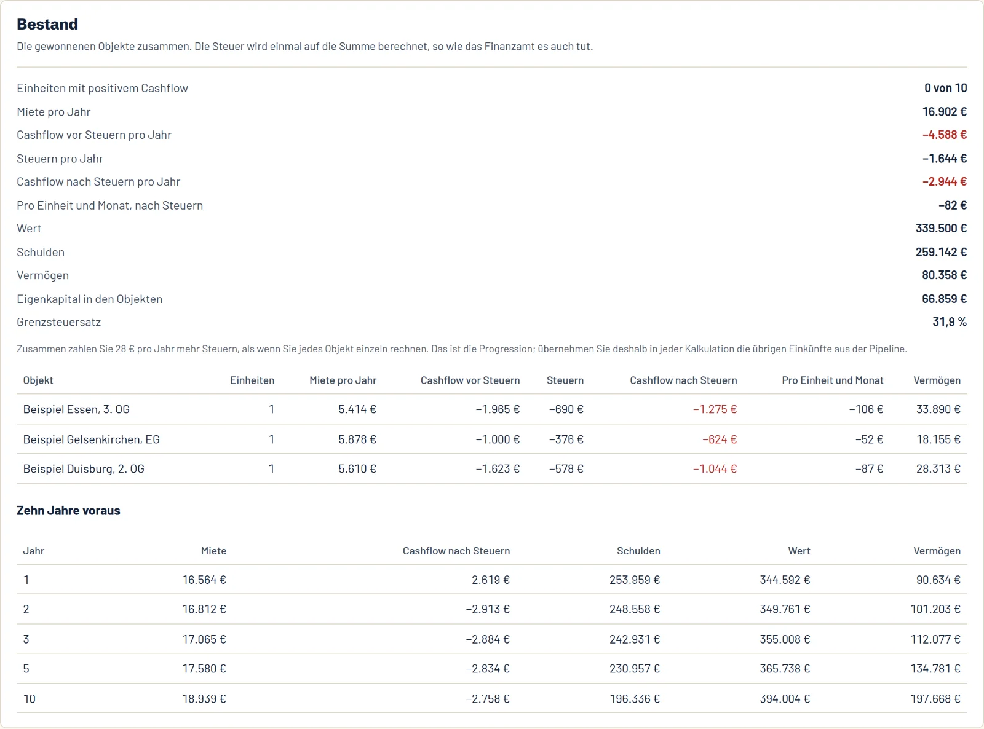
Task: Click the Zehn Jahre voraus heading
Action: click(68, 511)
